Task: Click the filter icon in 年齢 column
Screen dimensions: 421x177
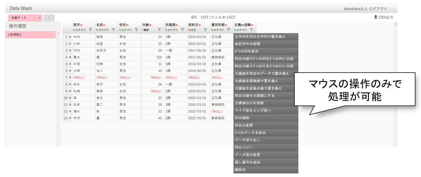Action: [x=159, y=30]
